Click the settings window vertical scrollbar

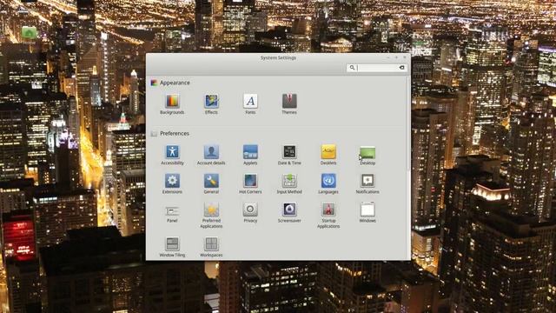(409, 123)
